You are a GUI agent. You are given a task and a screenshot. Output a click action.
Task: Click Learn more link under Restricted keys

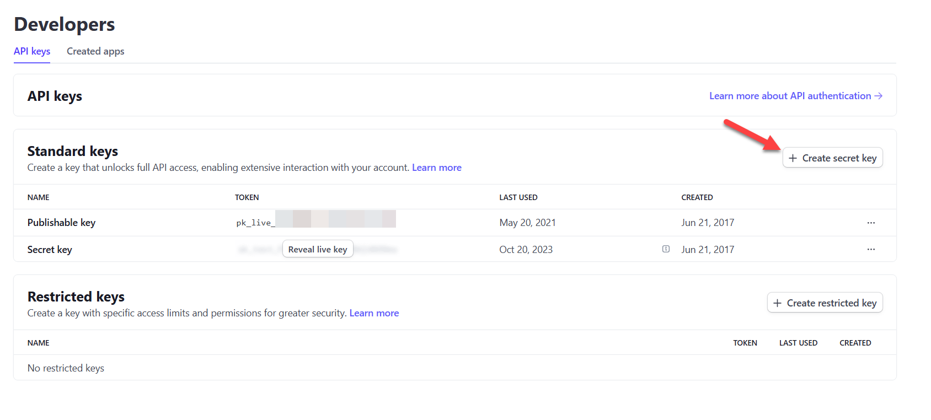374,313
